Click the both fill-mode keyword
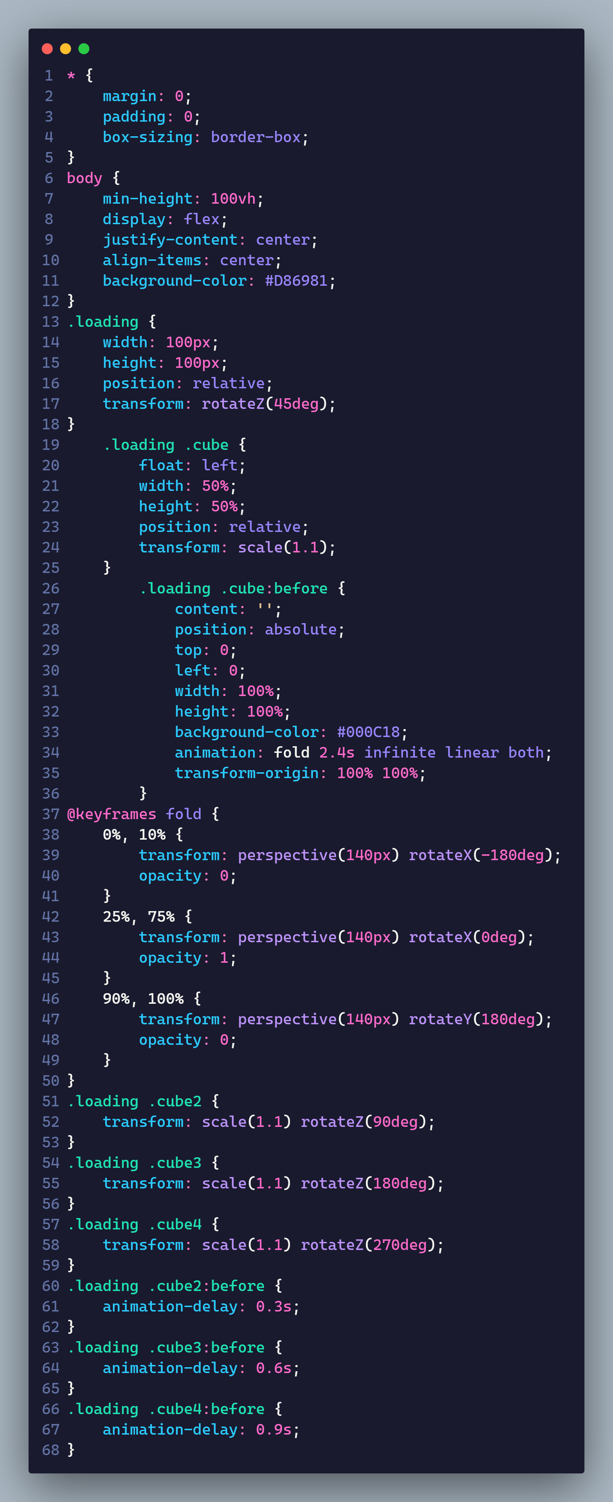Screen dimensions: 613x1502 [525, 752]
